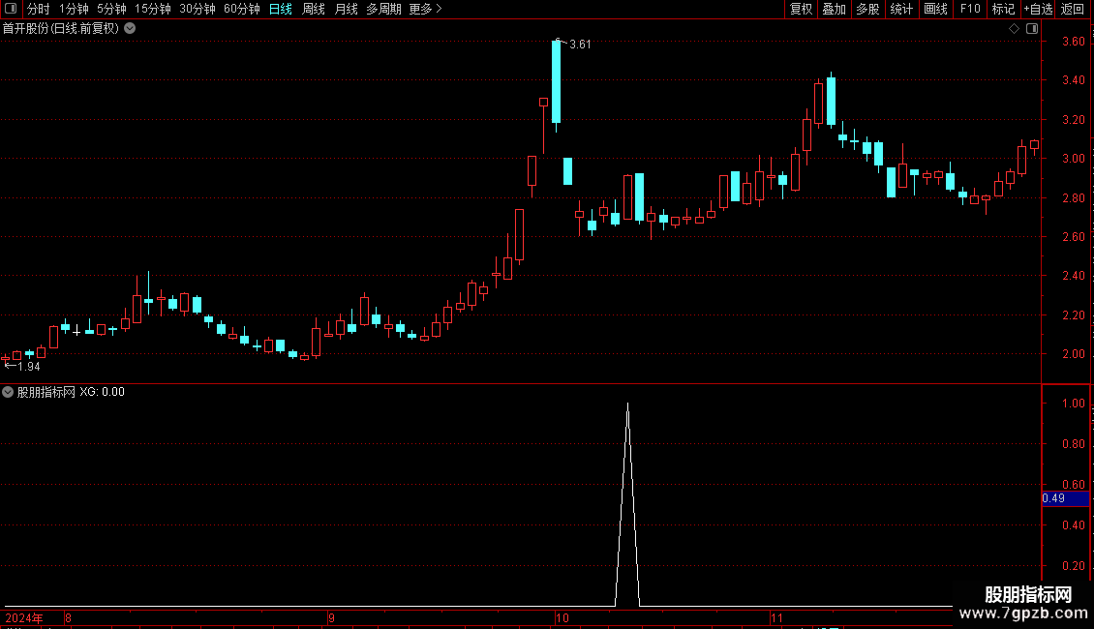Expand the 更多 periods menu
This screenshot has height=629, width=1094.
click(426, 9)
